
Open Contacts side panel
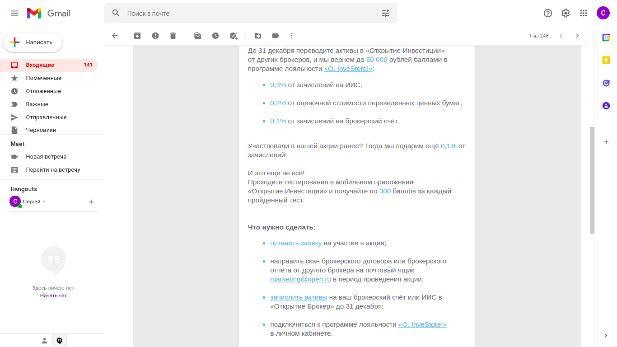pyautogui.click(x=606, y=106)
